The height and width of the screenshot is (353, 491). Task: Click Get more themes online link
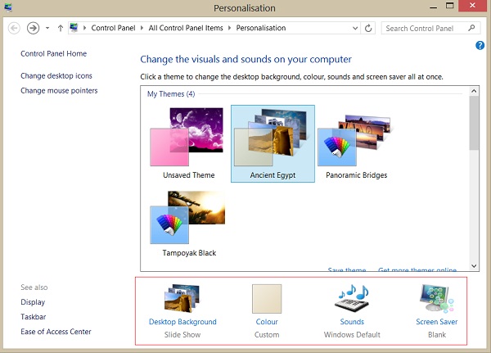click(417, 269)
